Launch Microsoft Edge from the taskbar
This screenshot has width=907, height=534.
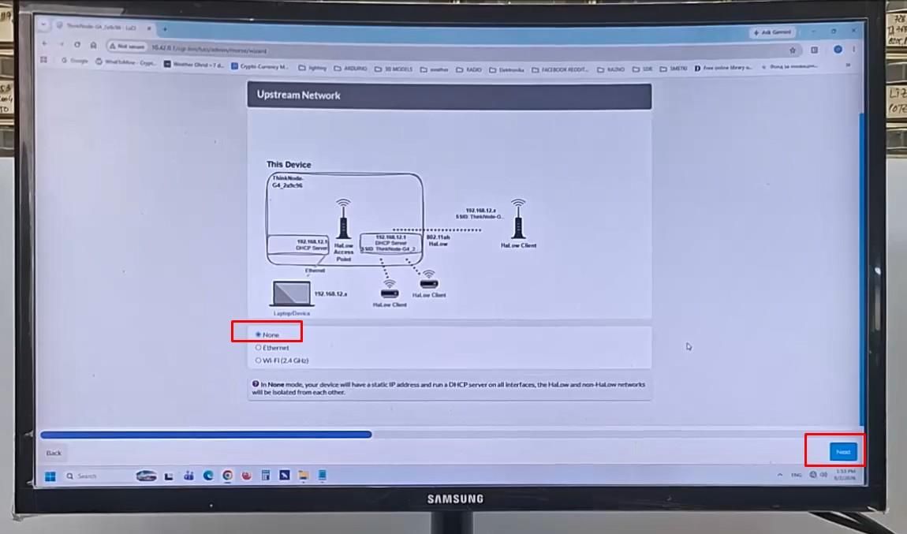[x=208, y=475]
